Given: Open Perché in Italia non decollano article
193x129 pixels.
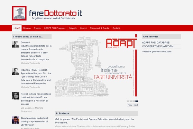Looking at the screenshot, I should 36,99.
